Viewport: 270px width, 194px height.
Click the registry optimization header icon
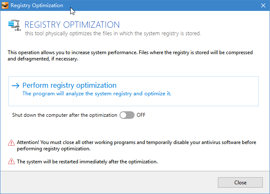(14, 26)
